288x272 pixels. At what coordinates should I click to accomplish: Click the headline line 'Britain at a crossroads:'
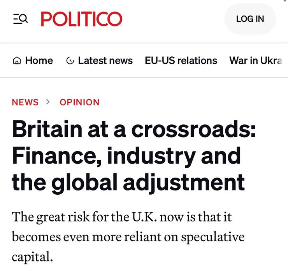coord(134,130)
